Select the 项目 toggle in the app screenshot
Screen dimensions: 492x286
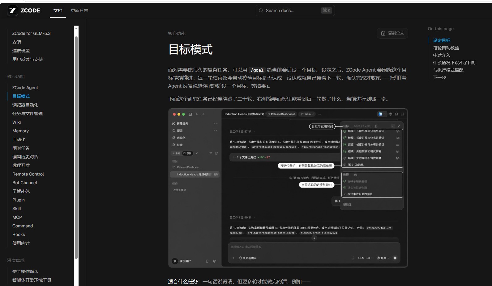[187, 153]
